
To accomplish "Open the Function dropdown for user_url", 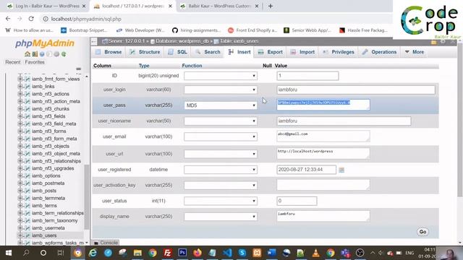I will [221, 154].
